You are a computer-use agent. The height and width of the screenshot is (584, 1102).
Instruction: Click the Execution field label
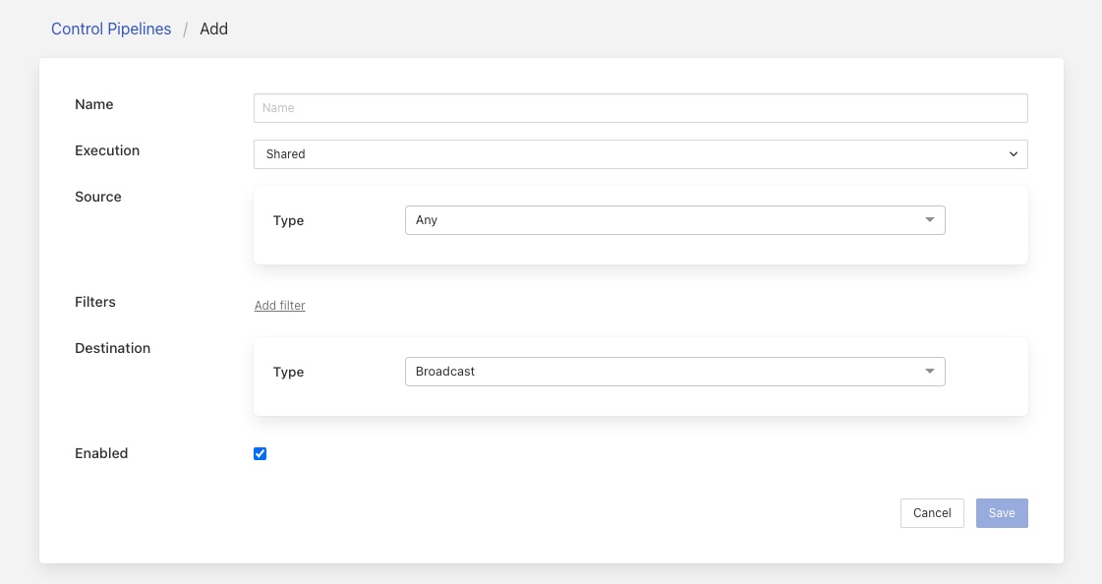[x=107, y=150]
